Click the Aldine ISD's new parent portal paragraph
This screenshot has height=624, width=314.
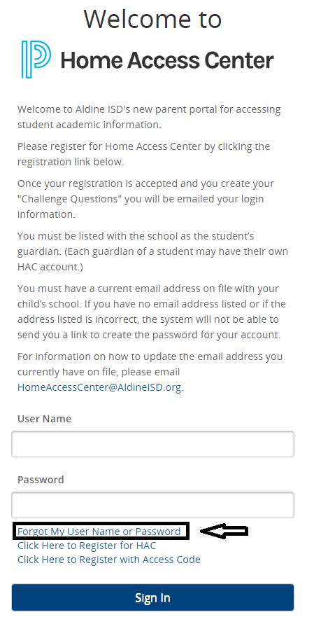click(x=149, y=116)
